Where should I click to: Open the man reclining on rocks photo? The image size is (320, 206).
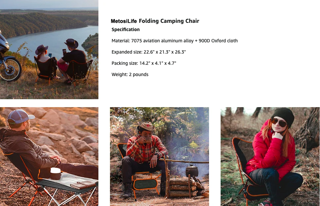(49, 156)
